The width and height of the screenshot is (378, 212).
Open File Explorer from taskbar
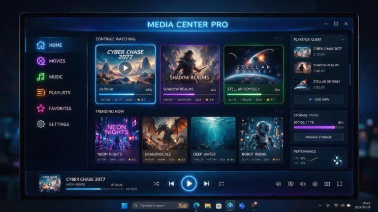(208, 206)
